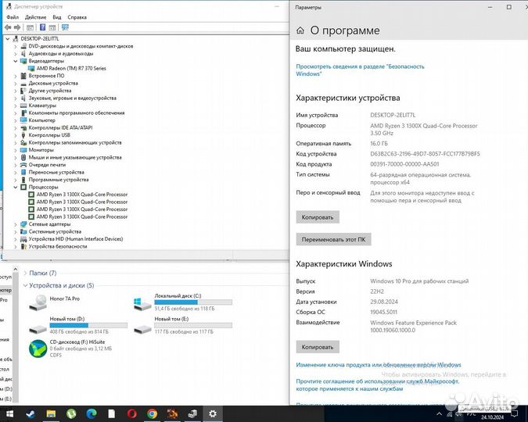Select Контроллеры IDE ATA/ATAPI item
528x422 pixels.
(x=60, y=128)
